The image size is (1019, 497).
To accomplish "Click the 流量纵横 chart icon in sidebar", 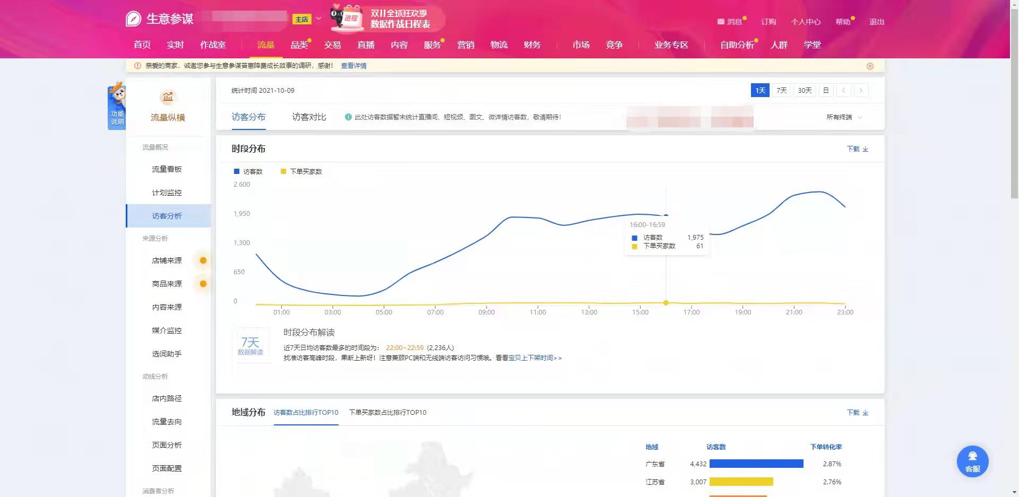I will 168,97.
